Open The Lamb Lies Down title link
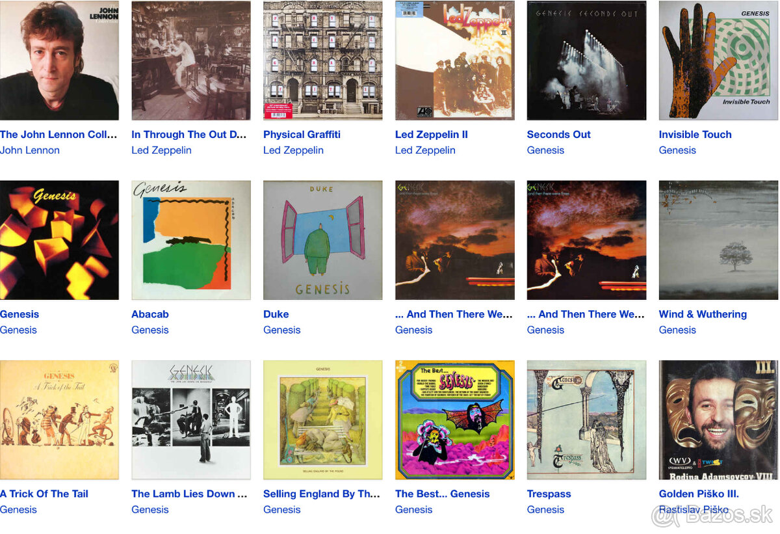The height and width of the screenshot is (534, 780). pyautogui.click(x=189, y=494)
